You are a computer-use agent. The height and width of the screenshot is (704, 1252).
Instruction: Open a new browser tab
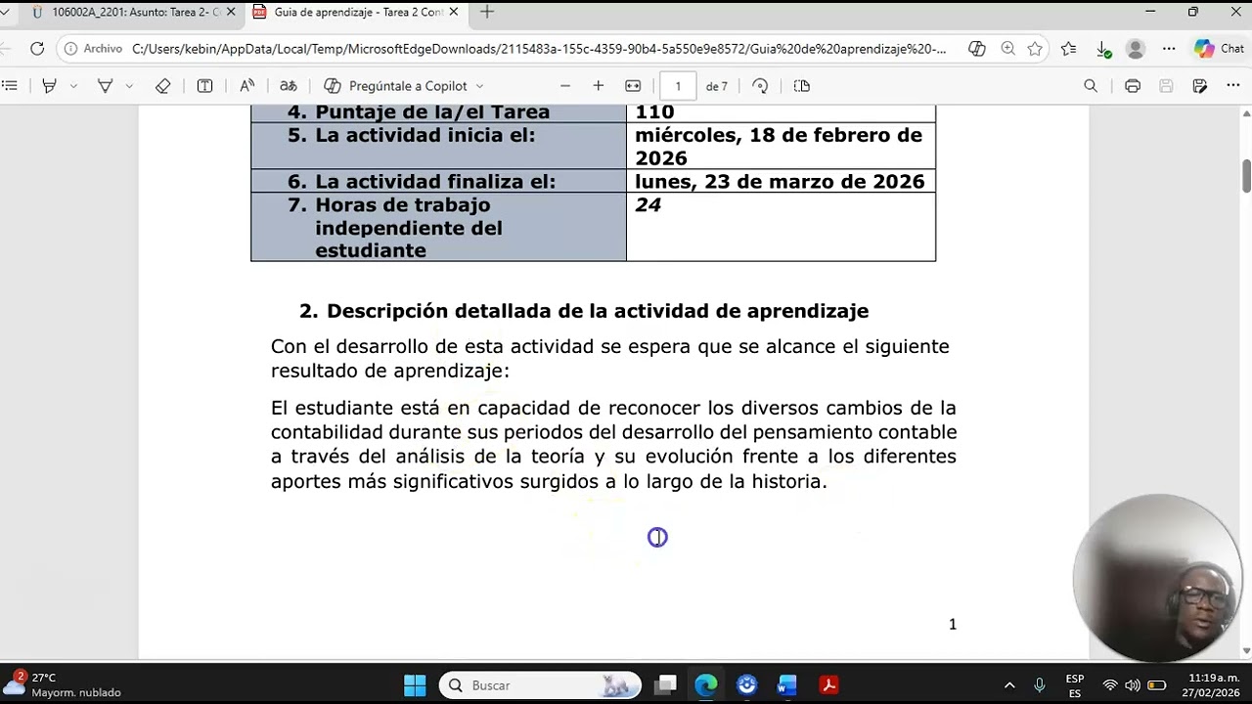[487, 12]
